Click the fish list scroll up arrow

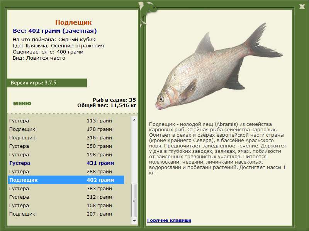coord(134,120)
